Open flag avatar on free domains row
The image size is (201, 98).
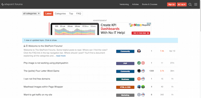pos(143,79)
